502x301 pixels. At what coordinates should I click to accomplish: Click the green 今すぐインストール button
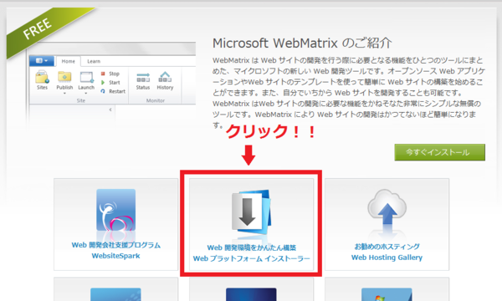(439, 152)
